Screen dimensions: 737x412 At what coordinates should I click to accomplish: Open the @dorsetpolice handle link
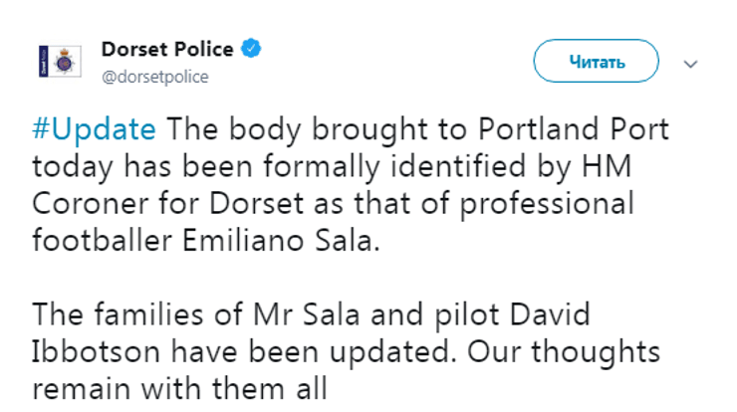point(155,78)
